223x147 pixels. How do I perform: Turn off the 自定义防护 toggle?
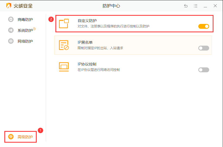point(204,26)
